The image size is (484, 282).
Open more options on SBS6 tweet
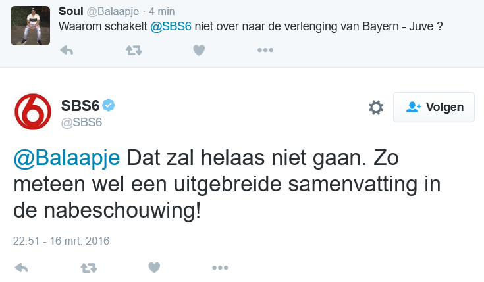[220, 268]
